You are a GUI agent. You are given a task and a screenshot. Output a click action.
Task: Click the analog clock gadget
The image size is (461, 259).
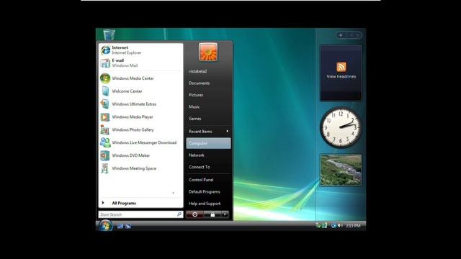(341, 127)
